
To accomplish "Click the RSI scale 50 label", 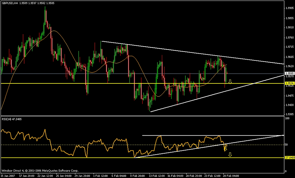I will (x=286, y=144).
